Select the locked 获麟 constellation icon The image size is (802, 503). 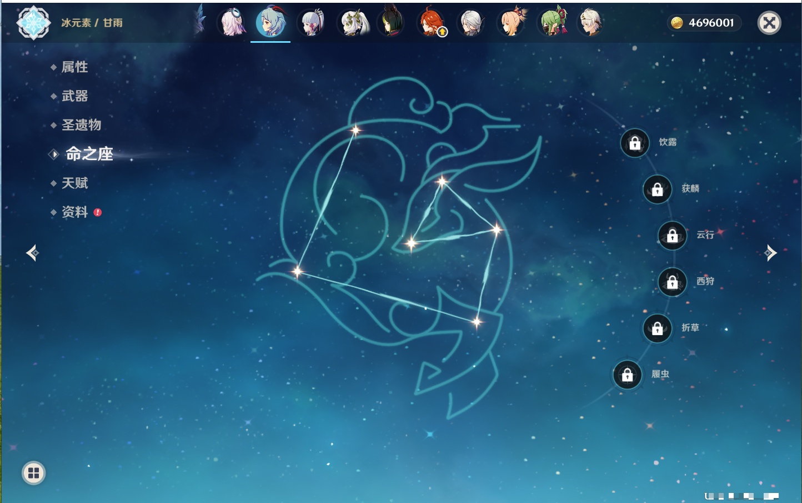(x=657, y=190)
